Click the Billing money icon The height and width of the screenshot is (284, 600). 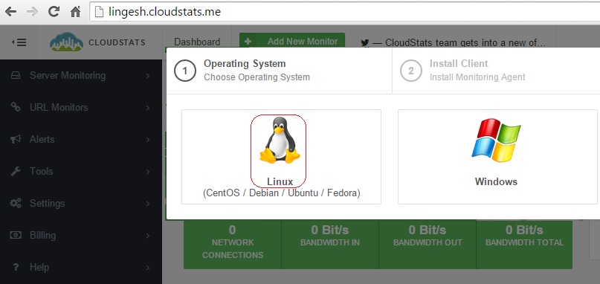16,235
